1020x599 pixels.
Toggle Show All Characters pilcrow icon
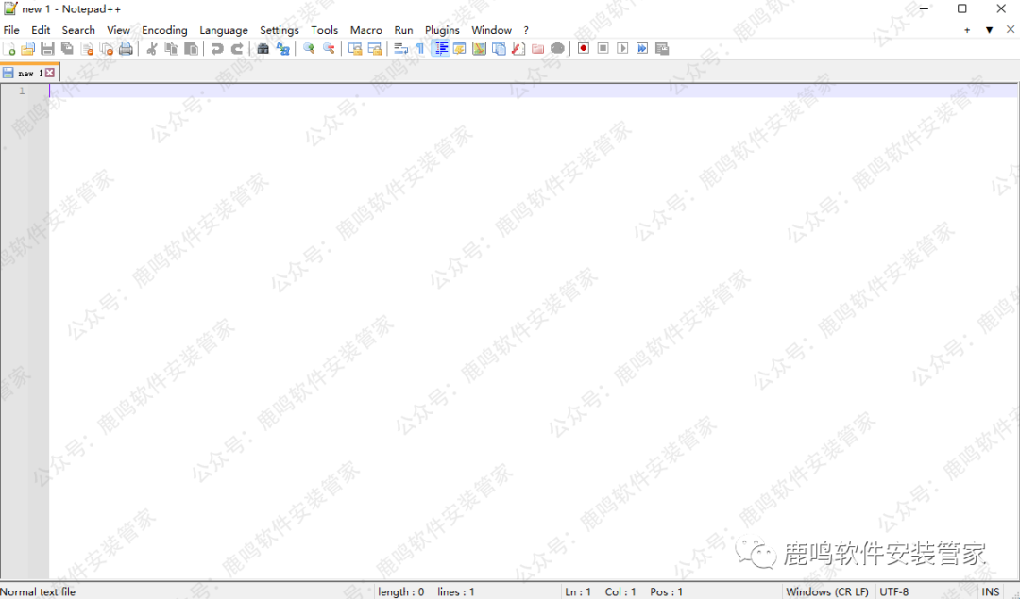tap(420, 49)
